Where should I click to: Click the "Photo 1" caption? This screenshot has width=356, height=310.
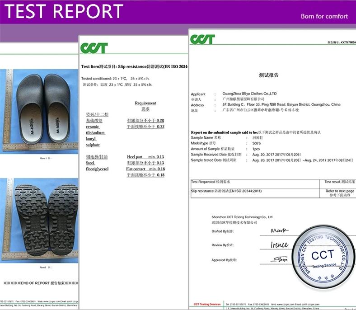[x=46, y=158]
